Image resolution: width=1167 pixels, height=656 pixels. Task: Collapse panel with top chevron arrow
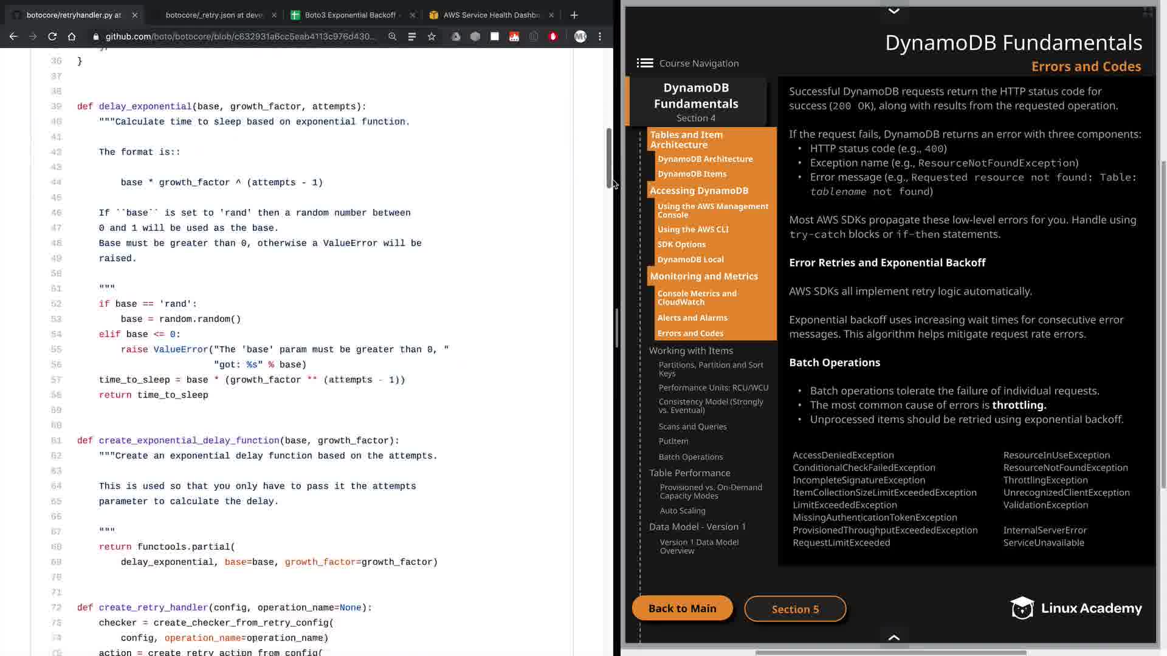[x=893, y=11]
